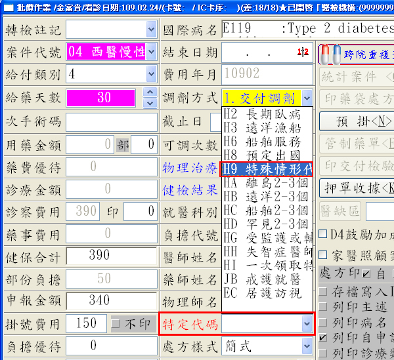Viewport: 394px width, 360px height.
Task: Open the 特定代碼 dropdown arrow
Action: coord(307,323)
